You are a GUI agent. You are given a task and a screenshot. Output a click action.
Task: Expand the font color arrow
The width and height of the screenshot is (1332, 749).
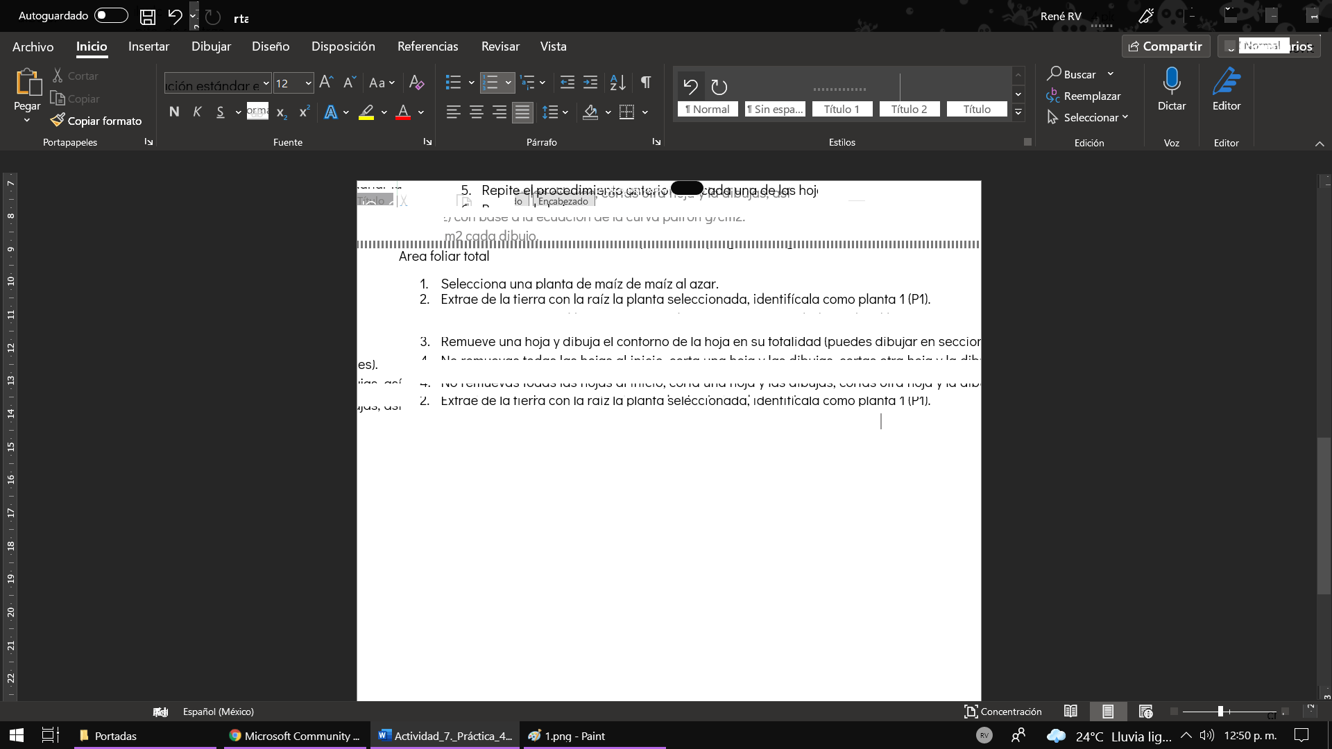[x=421, y=112]
